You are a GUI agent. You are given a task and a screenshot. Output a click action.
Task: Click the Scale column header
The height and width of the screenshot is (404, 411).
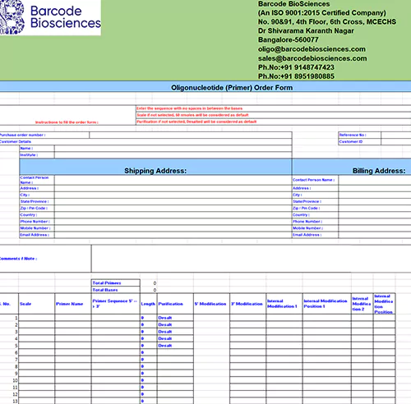pyautogui.click(x=36, y=304)
